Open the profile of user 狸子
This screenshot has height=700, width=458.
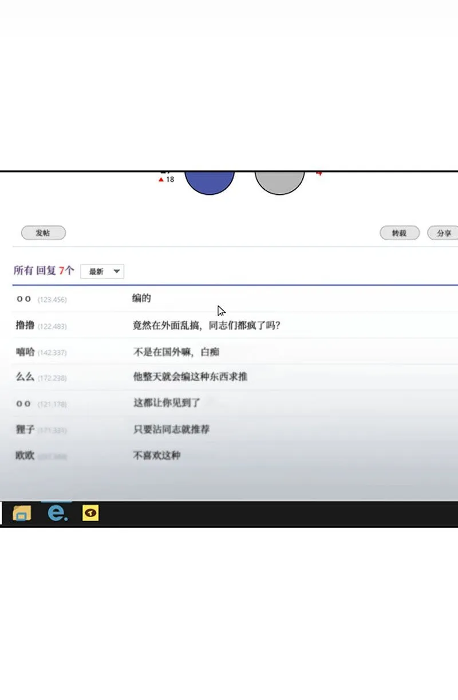pos(25,429)
